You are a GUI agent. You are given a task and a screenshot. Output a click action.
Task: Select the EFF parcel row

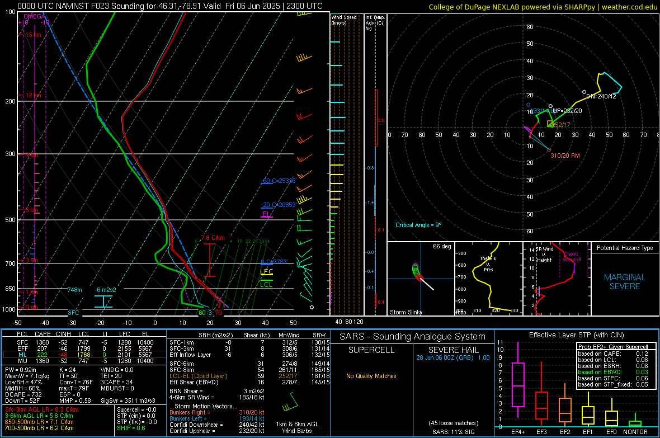pyautogui.click(x=84, y=348)
